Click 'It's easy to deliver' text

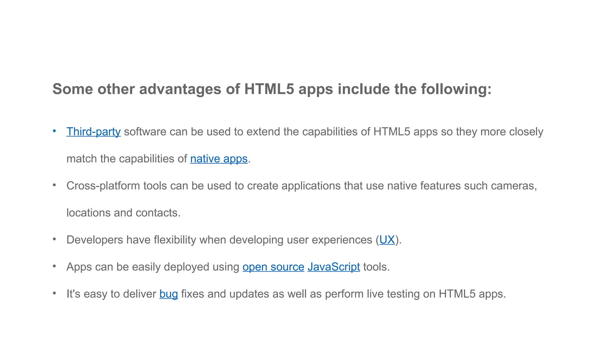[111, 294]
